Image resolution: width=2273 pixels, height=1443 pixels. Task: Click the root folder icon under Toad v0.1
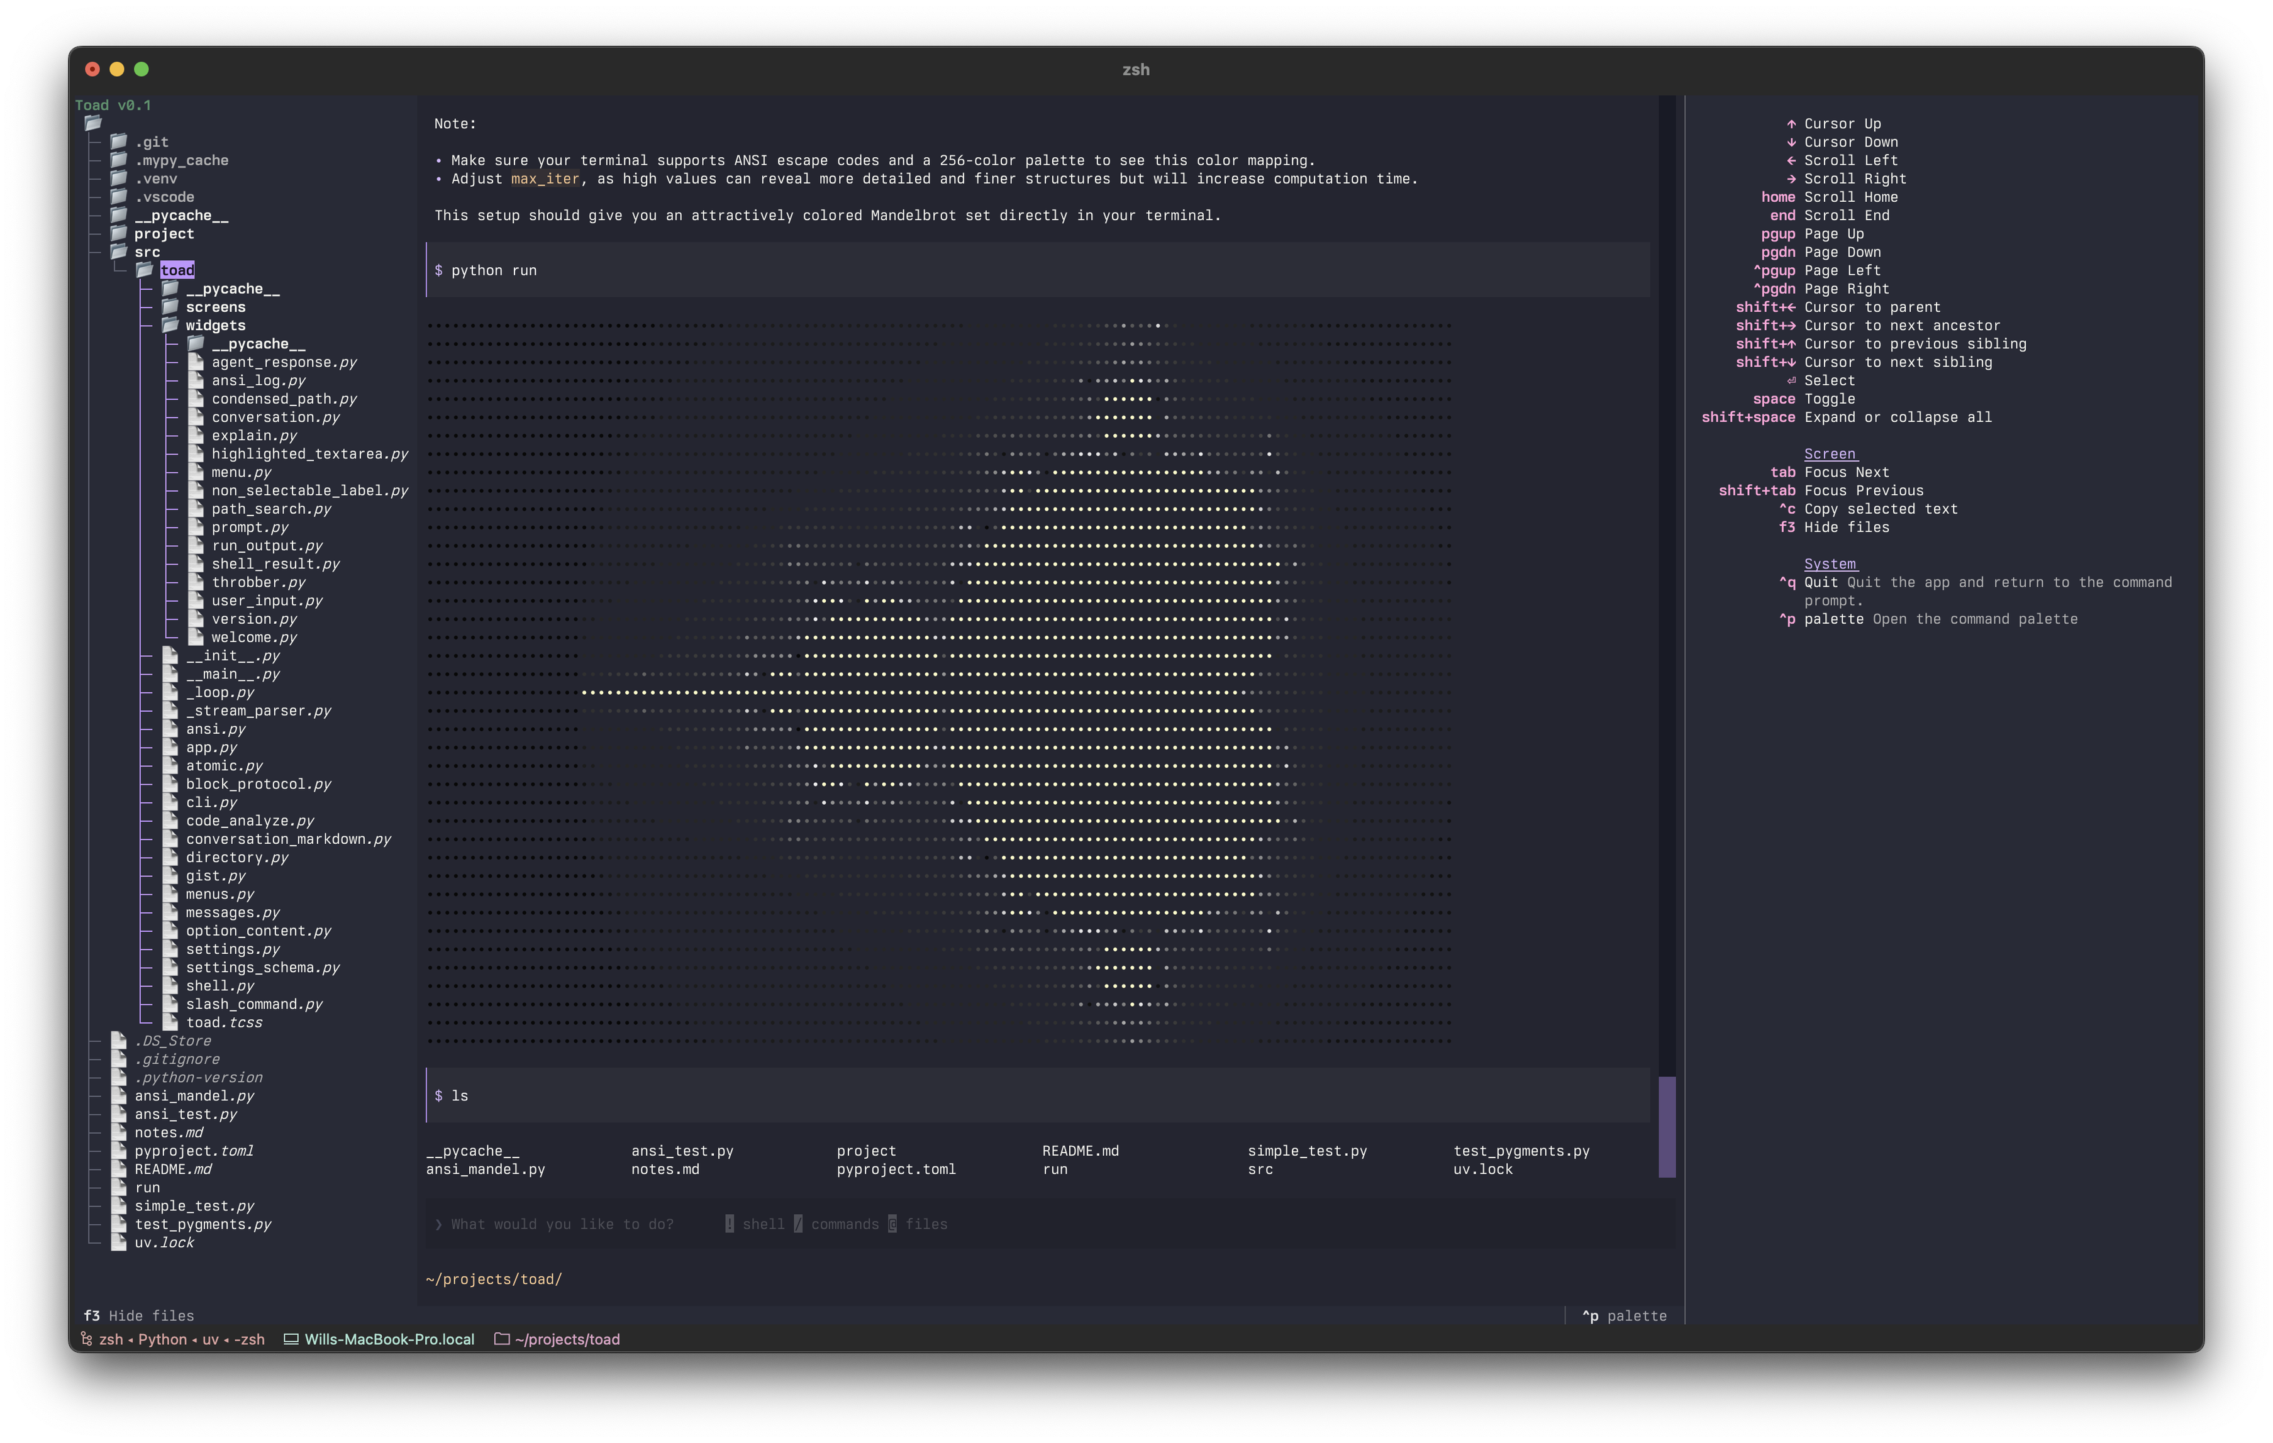pyautogui.click(x=92, y=123)
